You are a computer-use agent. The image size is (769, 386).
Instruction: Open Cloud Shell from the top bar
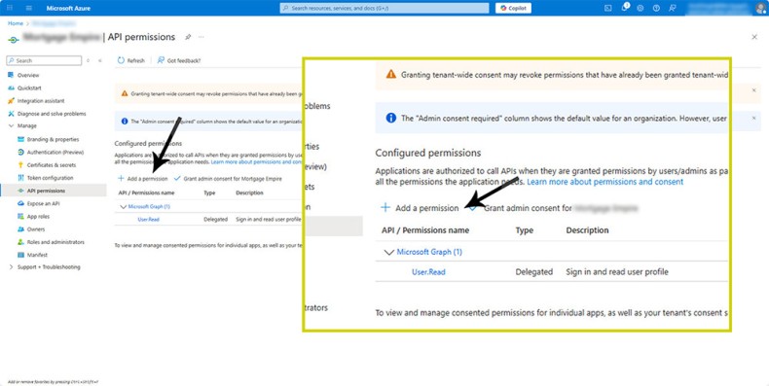pyautogui.click(x=608, y=9)
